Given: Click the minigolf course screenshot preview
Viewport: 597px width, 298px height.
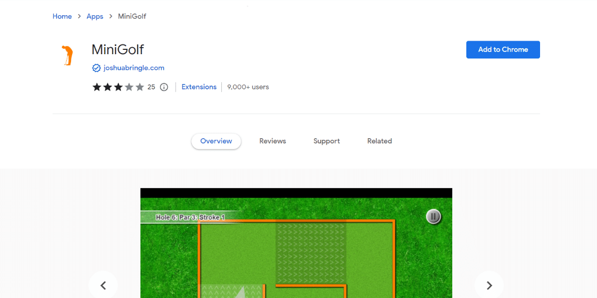Looking at the screenshot, I should [x=296, y=243].
